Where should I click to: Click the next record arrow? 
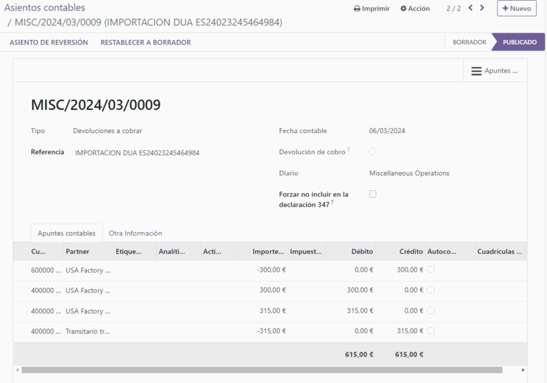point(481,8)
